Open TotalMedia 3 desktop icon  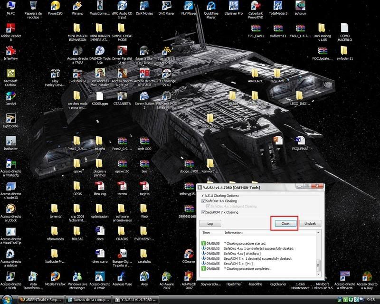[278, 8]
